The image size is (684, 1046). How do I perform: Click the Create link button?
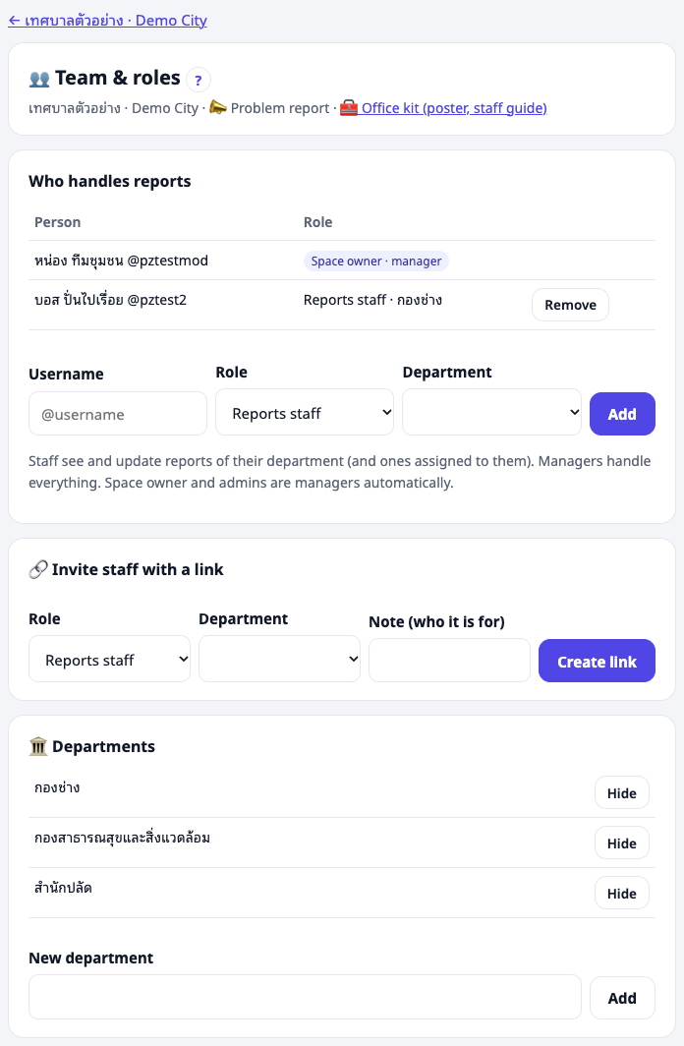(x=597, y=661)
